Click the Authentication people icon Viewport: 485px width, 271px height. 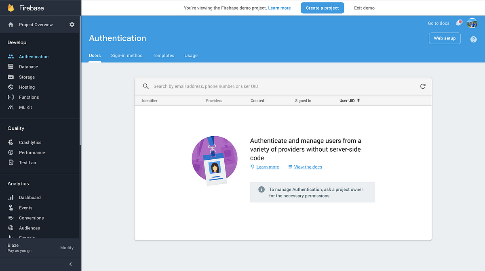point(11,56)
